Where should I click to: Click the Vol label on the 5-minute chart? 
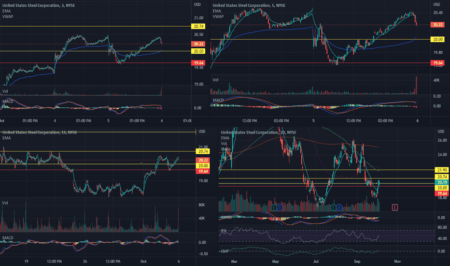215,80
